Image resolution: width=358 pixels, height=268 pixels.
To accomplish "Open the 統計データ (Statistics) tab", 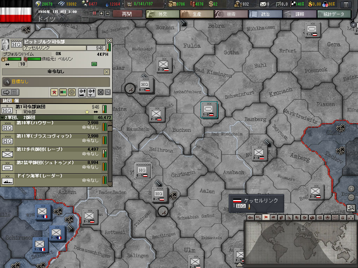I will pyautogui.click(x=334, y=14).
